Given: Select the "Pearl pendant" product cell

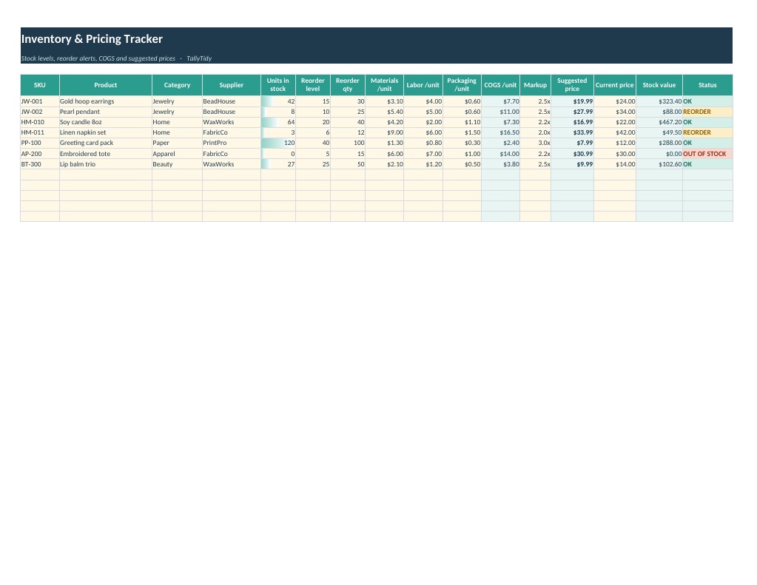Looking at the screenshot, I should click(x=106, y=112).
